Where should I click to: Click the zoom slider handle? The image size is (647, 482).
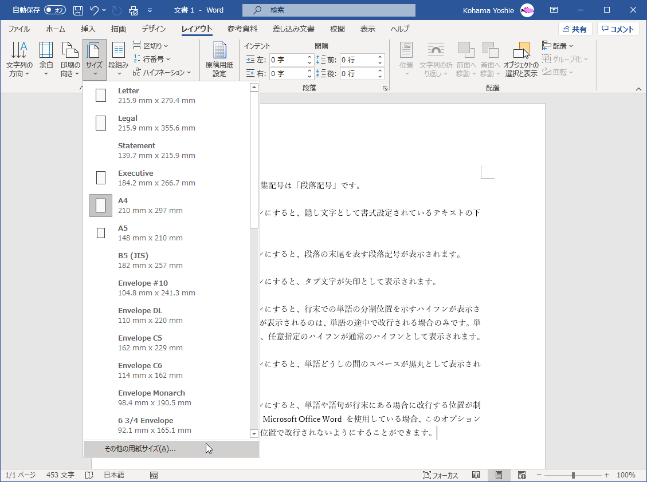[x=573, y=475]
